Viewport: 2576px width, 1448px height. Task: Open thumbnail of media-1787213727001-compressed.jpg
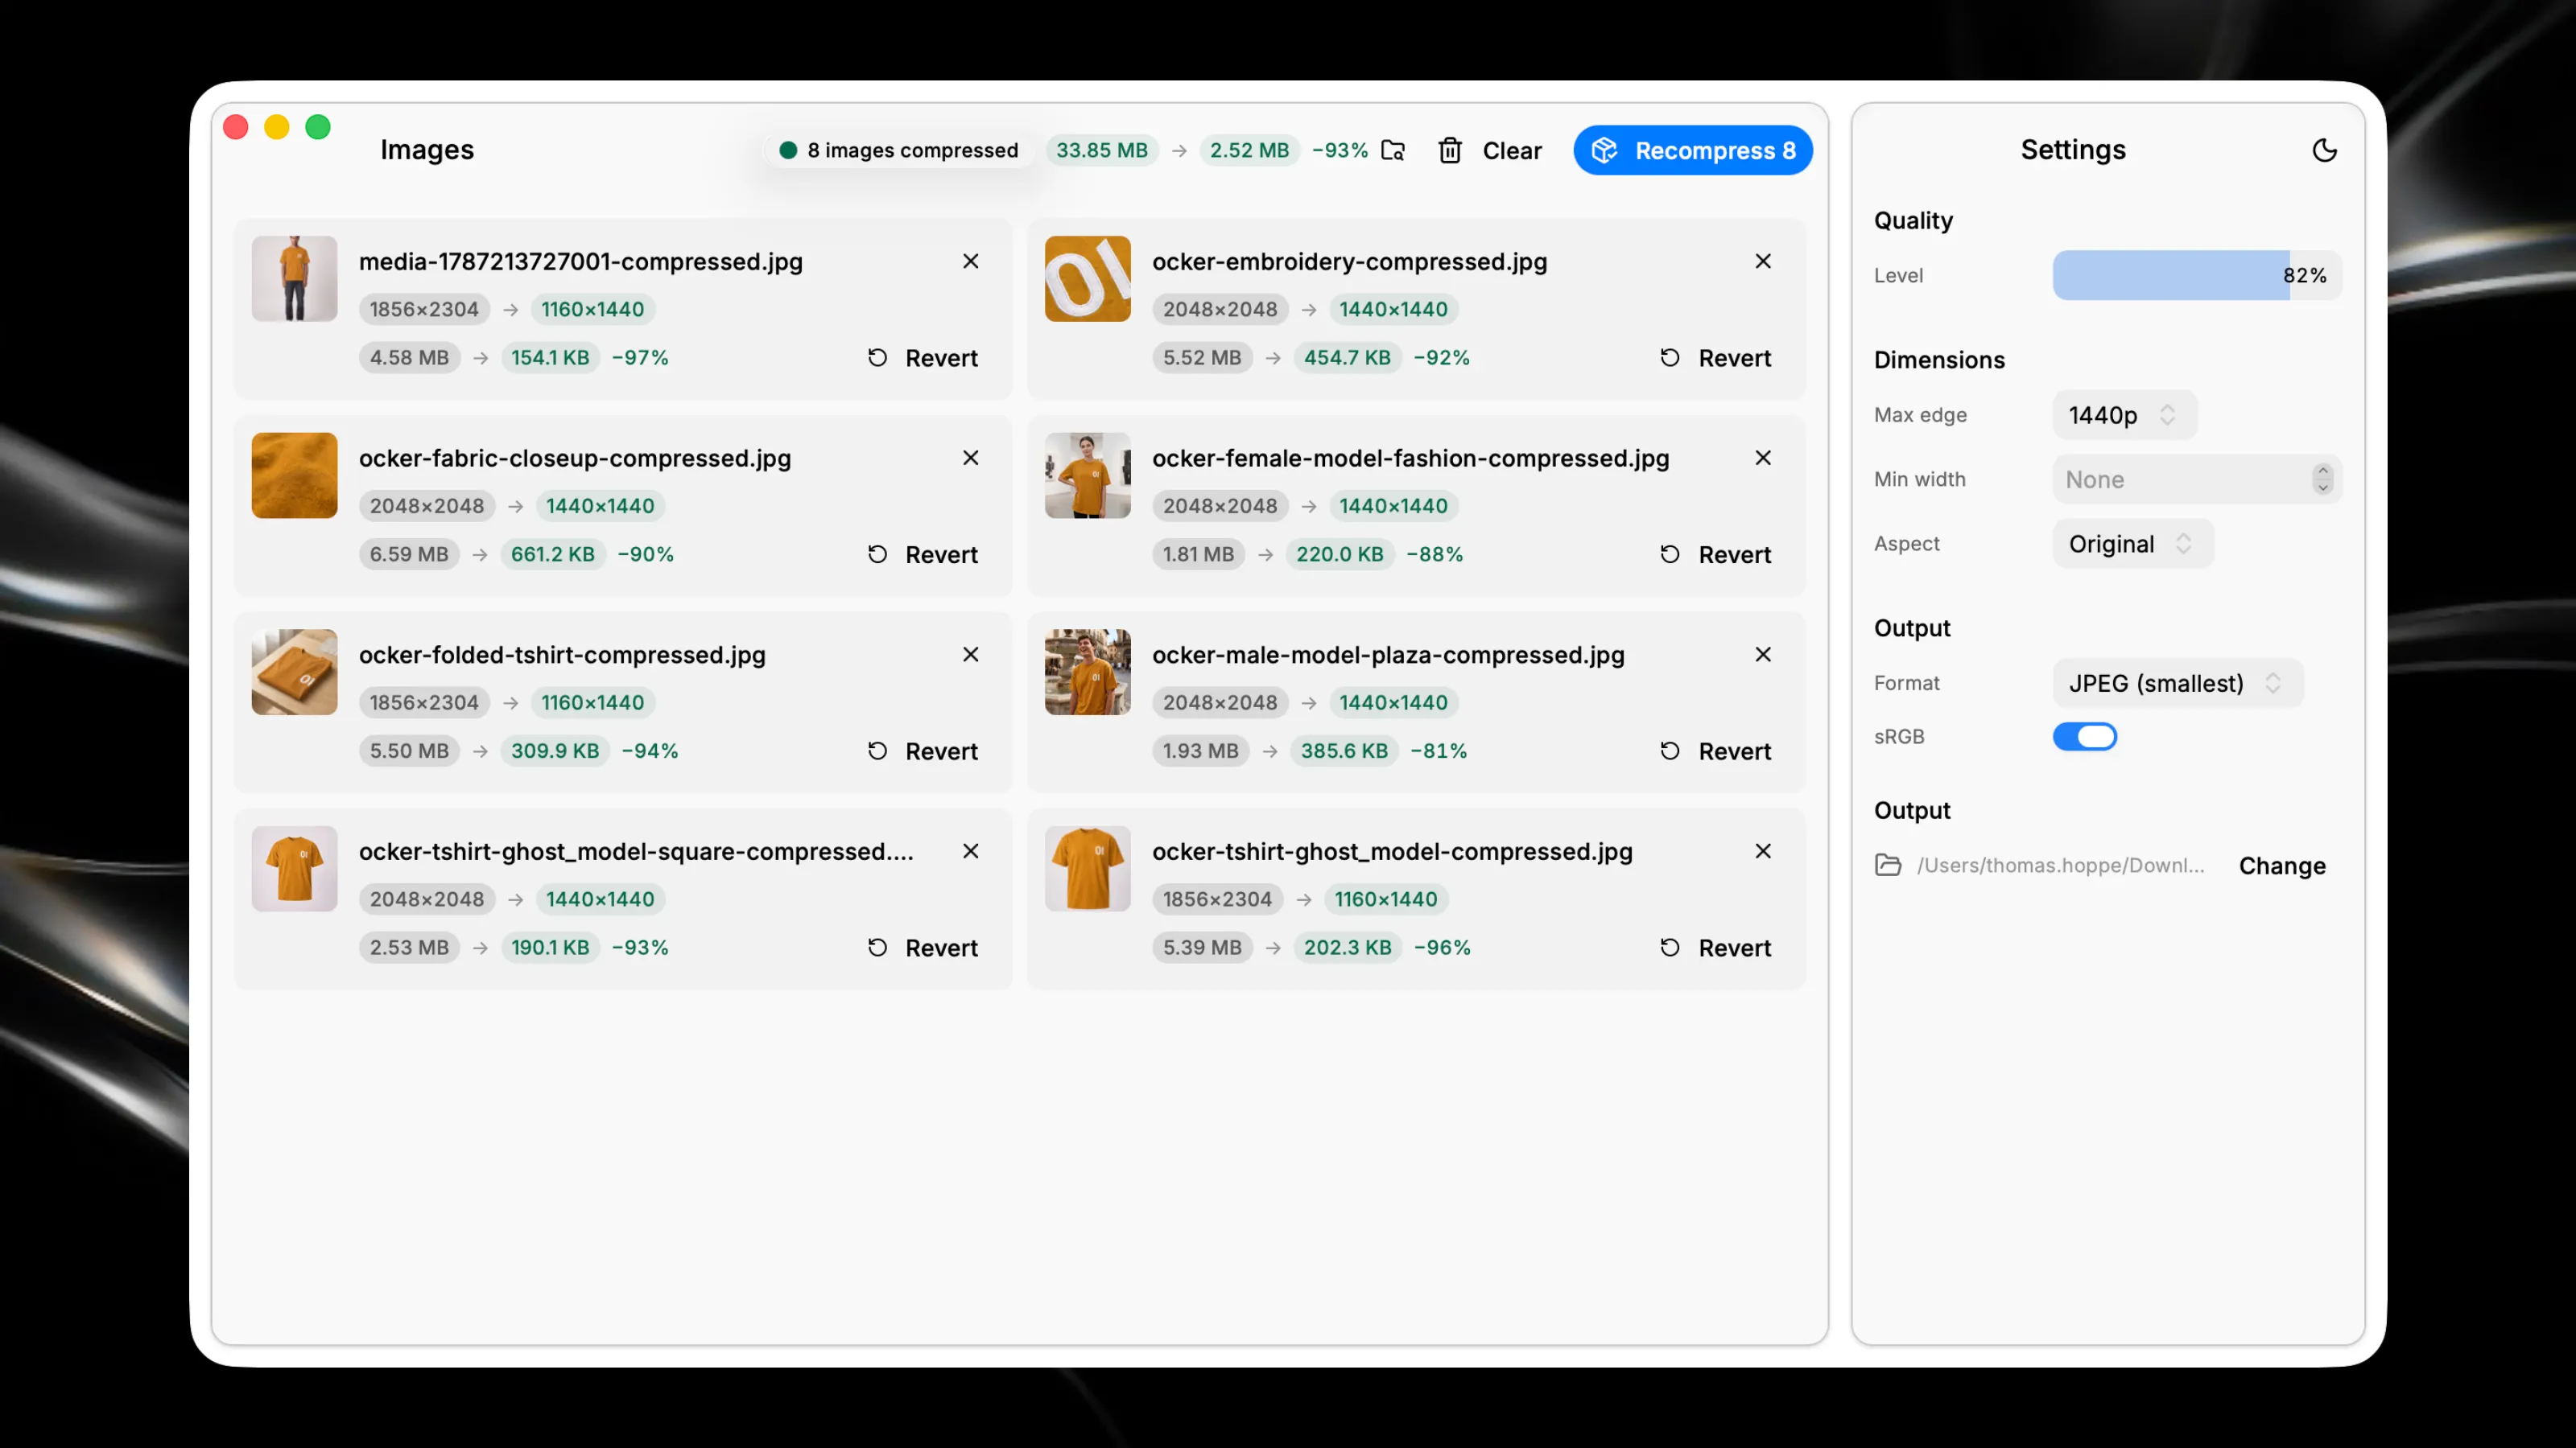pyautogui.click(x=294, y=279)
